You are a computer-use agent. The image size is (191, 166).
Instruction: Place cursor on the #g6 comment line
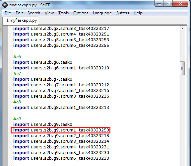pyautogui.click(x=17, y=57)
